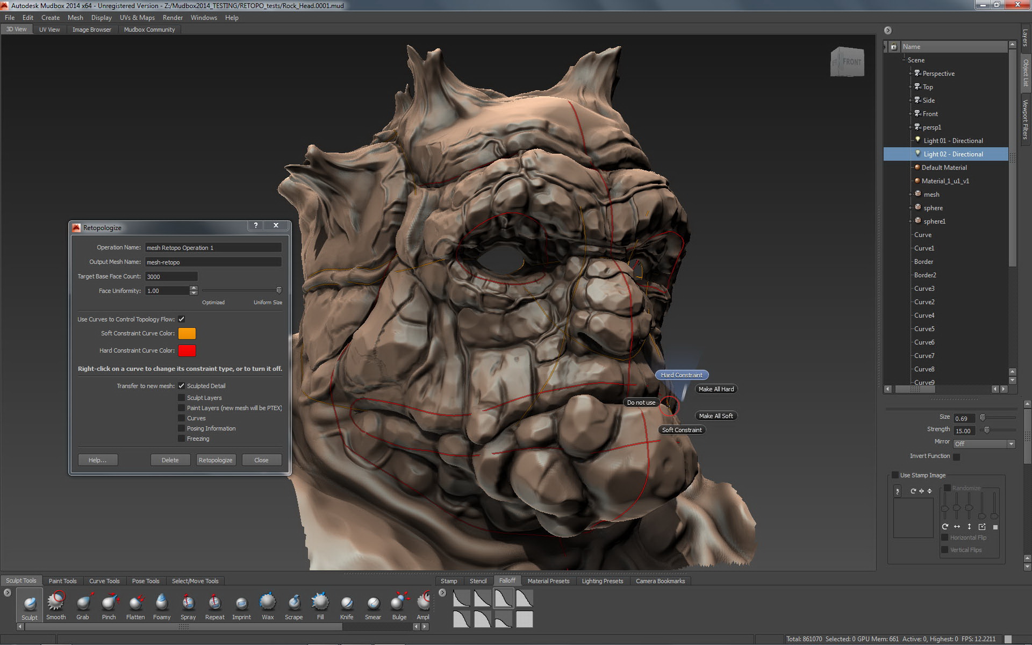Uncheck Use Curves to Control Topology Flow
1032x645 pixels.
[182, 319]
